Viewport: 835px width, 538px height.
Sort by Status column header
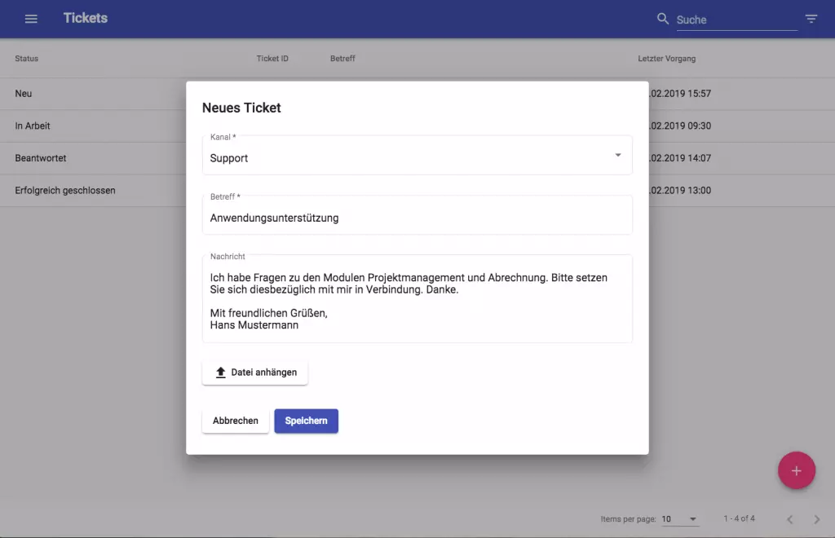[x=27, y=59]
